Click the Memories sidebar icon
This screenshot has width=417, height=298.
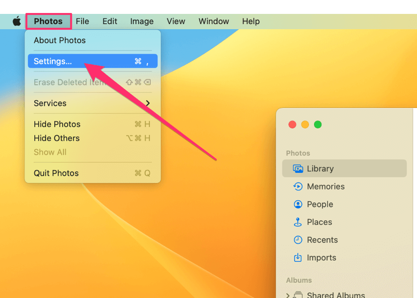tap(298, 186)
